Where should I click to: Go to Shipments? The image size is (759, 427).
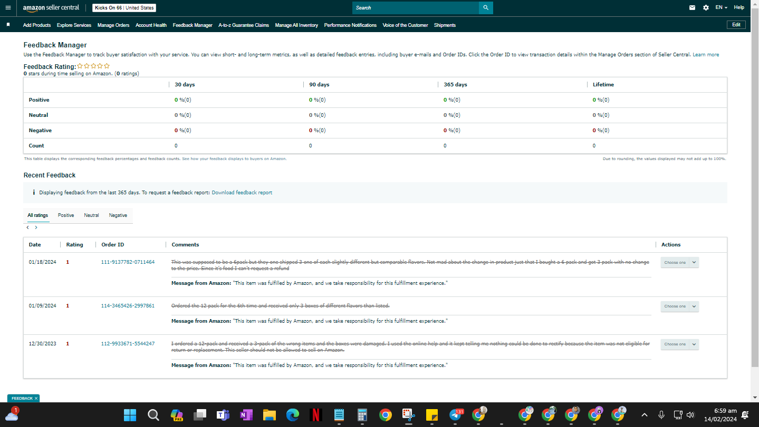coord(445,25)
